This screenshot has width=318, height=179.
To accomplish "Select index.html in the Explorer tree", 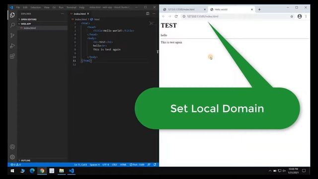I will pos(42,28).
